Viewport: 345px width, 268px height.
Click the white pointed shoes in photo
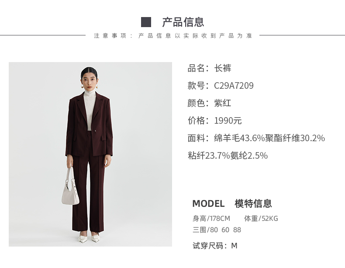coord(89,238)
